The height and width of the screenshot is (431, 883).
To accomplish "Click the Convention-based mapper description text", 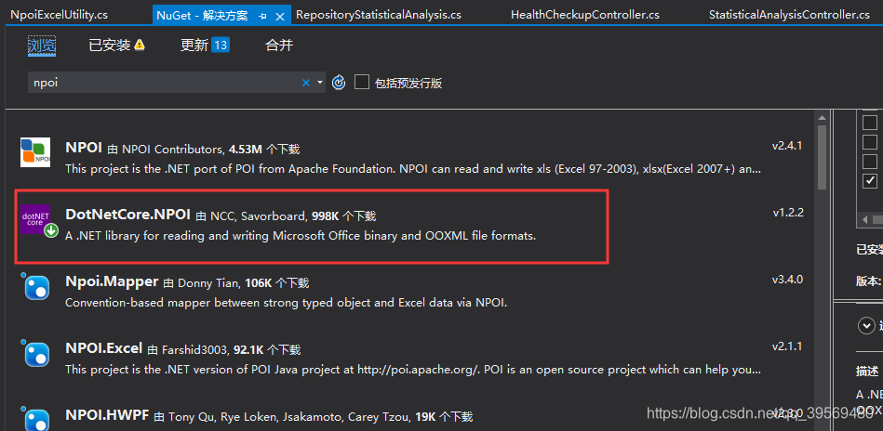I will click(x=287, y=303).
